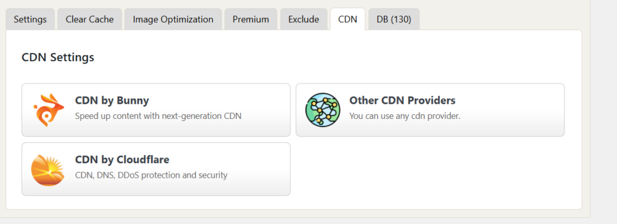Click 'CDN, DNS, DDoS protection and security' text
Image resolution: width=617 pixels, height=224 pixels.
click(x=151, y=175)
